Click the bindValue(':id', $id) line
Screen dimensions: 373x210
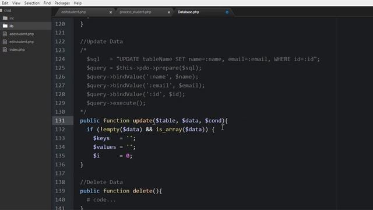(x=136, y=94)
